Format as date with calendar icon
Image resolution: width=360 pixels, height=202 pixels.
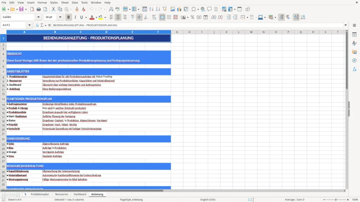[x=206, y=17]
